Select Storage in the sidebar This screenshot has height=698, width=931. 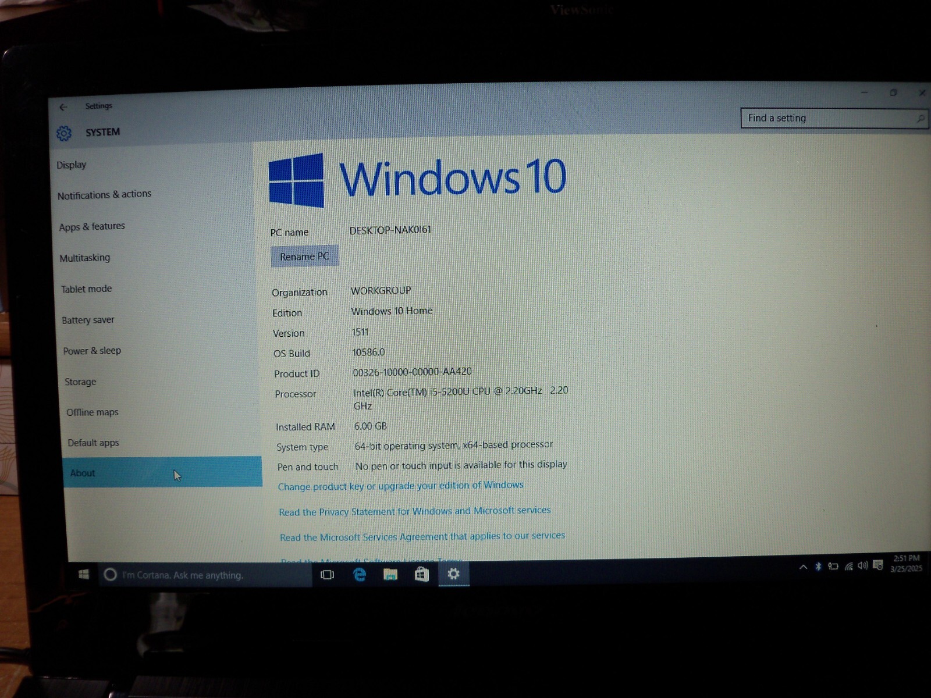pos(80,382)
